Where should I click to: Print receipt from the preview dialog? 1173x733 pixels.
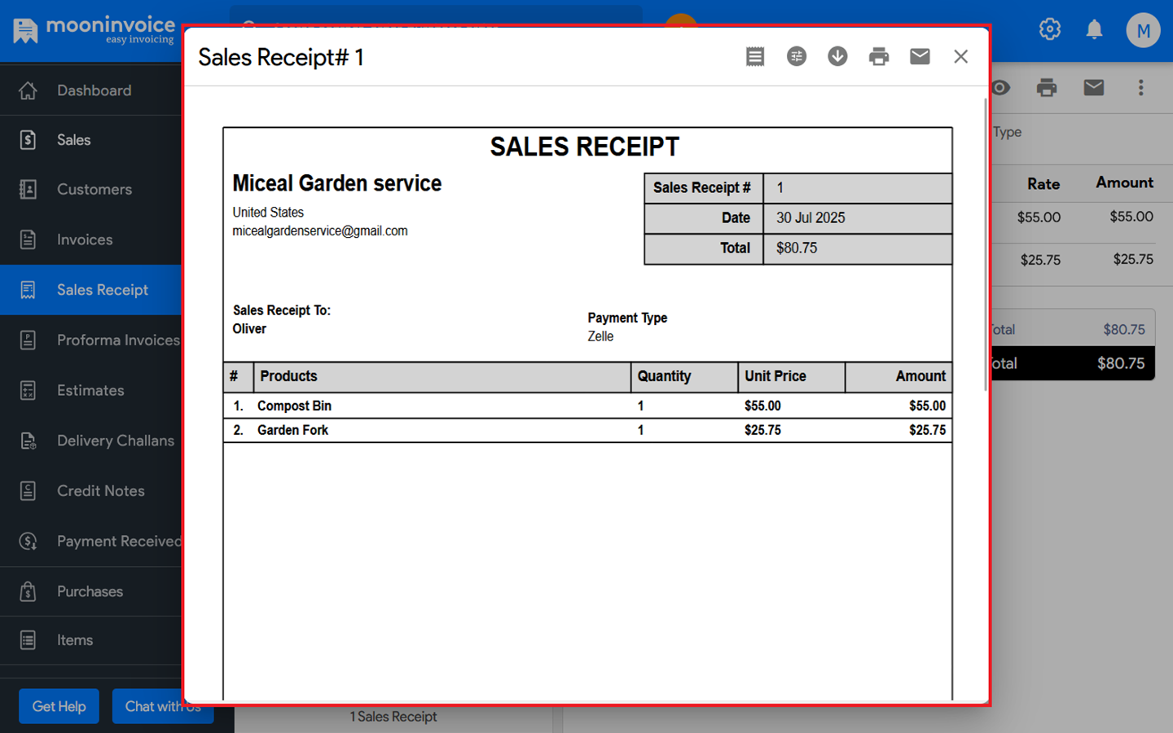878,56
